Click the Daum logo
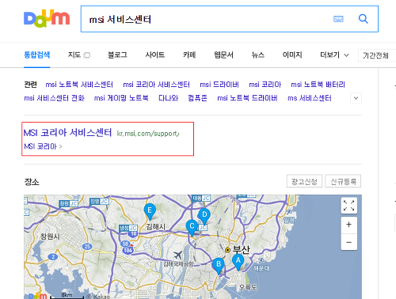396x299 pixels. pos(47,18)
